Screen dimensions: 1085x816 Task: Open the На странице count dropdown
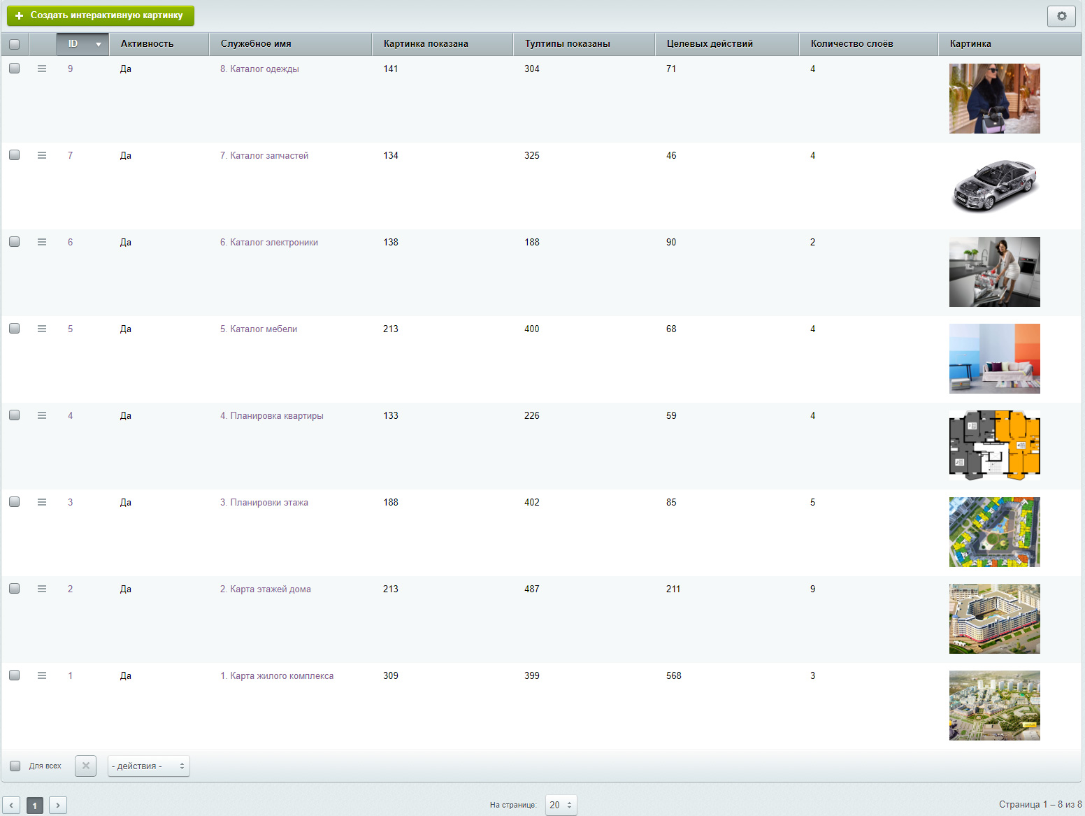(561, 805)
